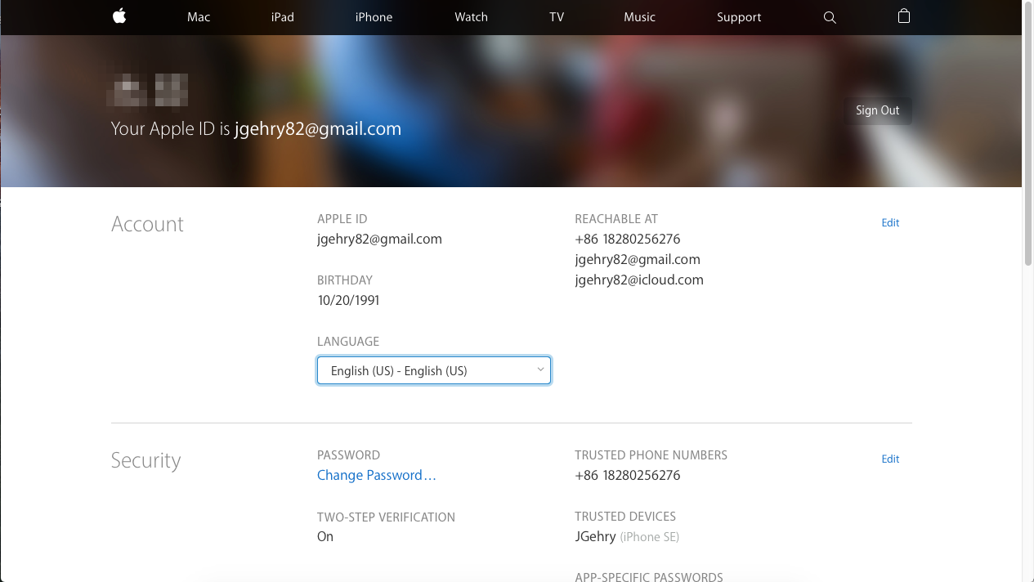Select jgehry82@icloud.com under Reachable At

(639, 280)
